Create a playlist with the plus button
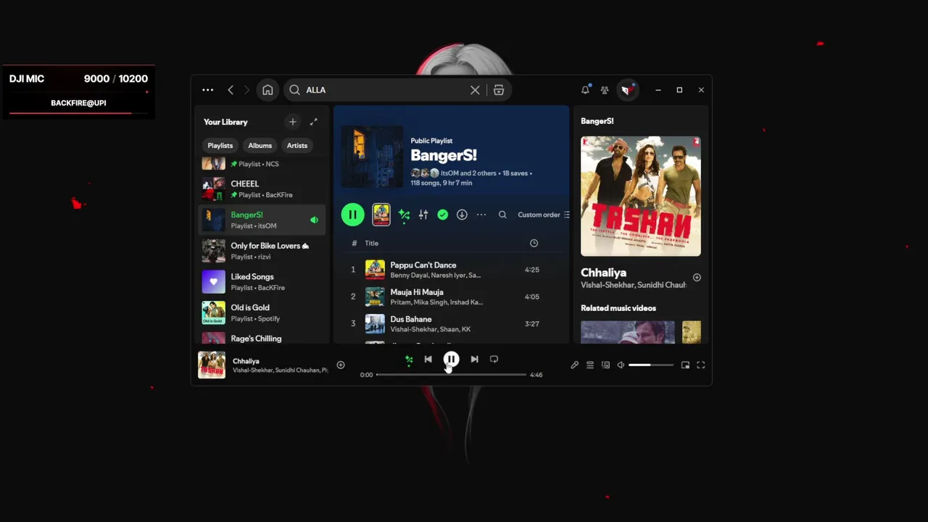Viewport: 928px width, 522px height. tap(292, 122)
